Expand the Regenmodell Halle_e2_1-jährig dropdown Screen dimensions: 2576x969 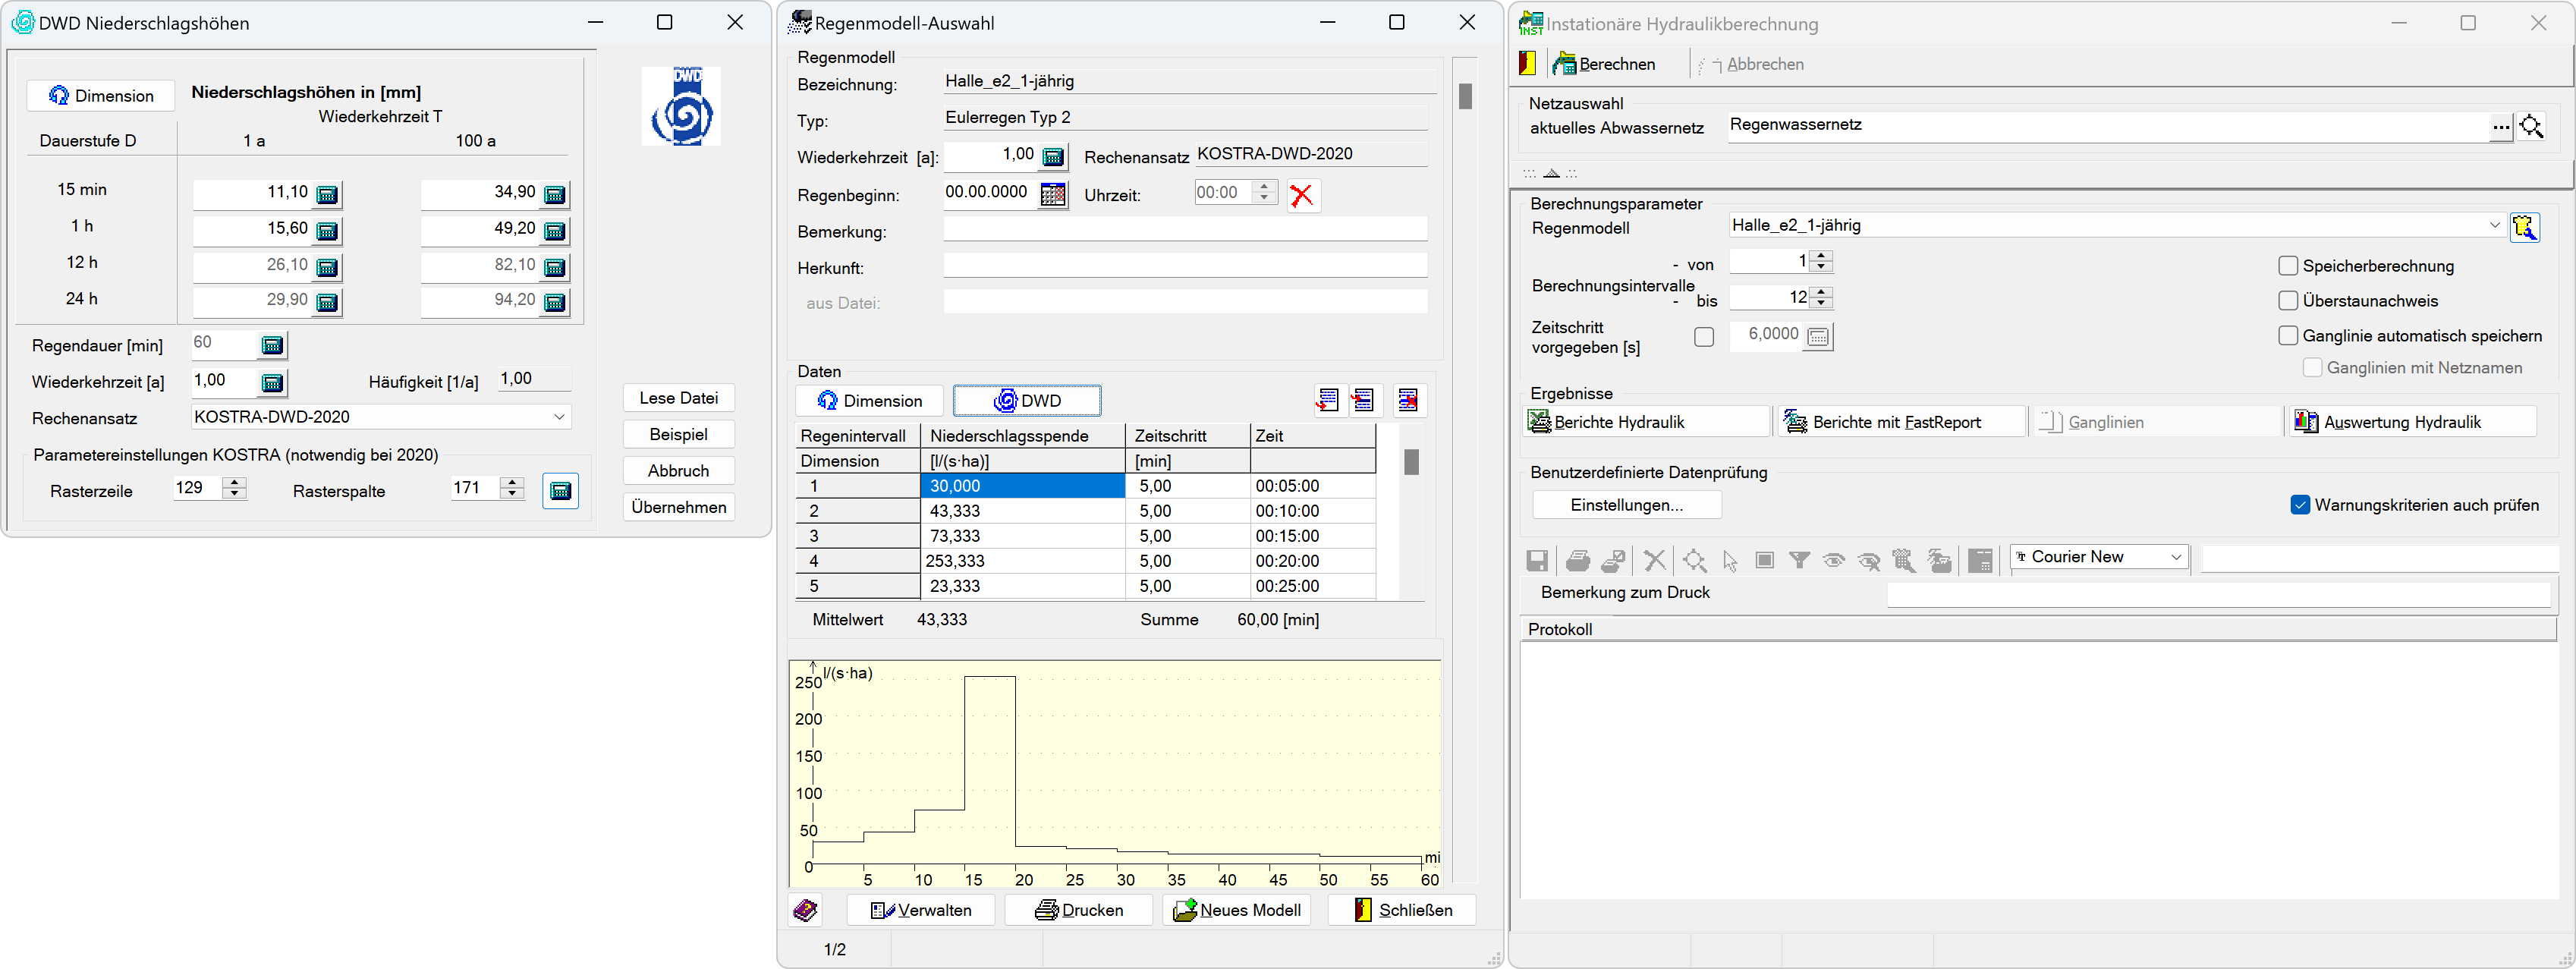(x=2493, y=226)
